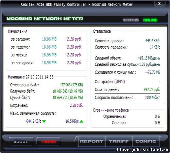Image resolution: width=170 pixels, height=153 pixels.
Task: Open the about dialog button
Action: pyautogui.click(x=21, y=141)
